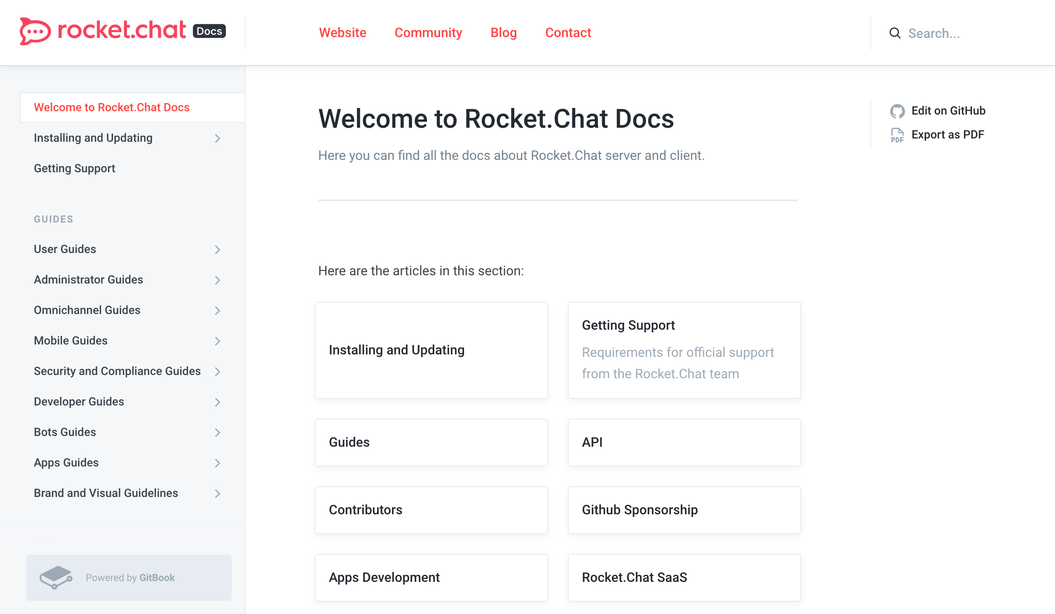
Task: Expand the Omnichannel Guides chevron
Action: [x=217, y=311]
